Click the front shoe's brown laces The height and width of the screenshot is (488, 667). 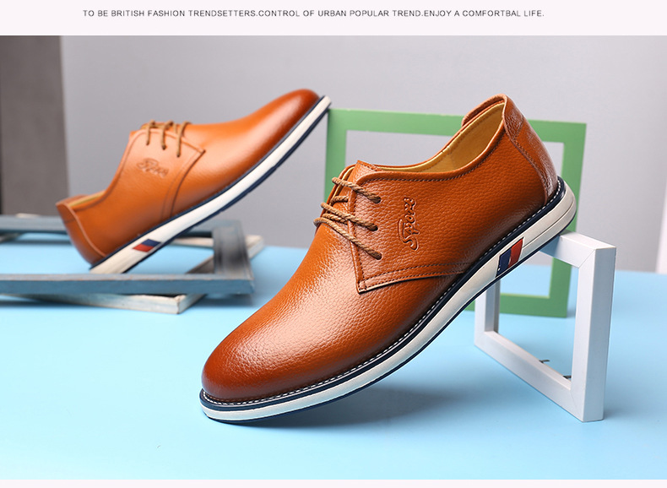(348, 216)
